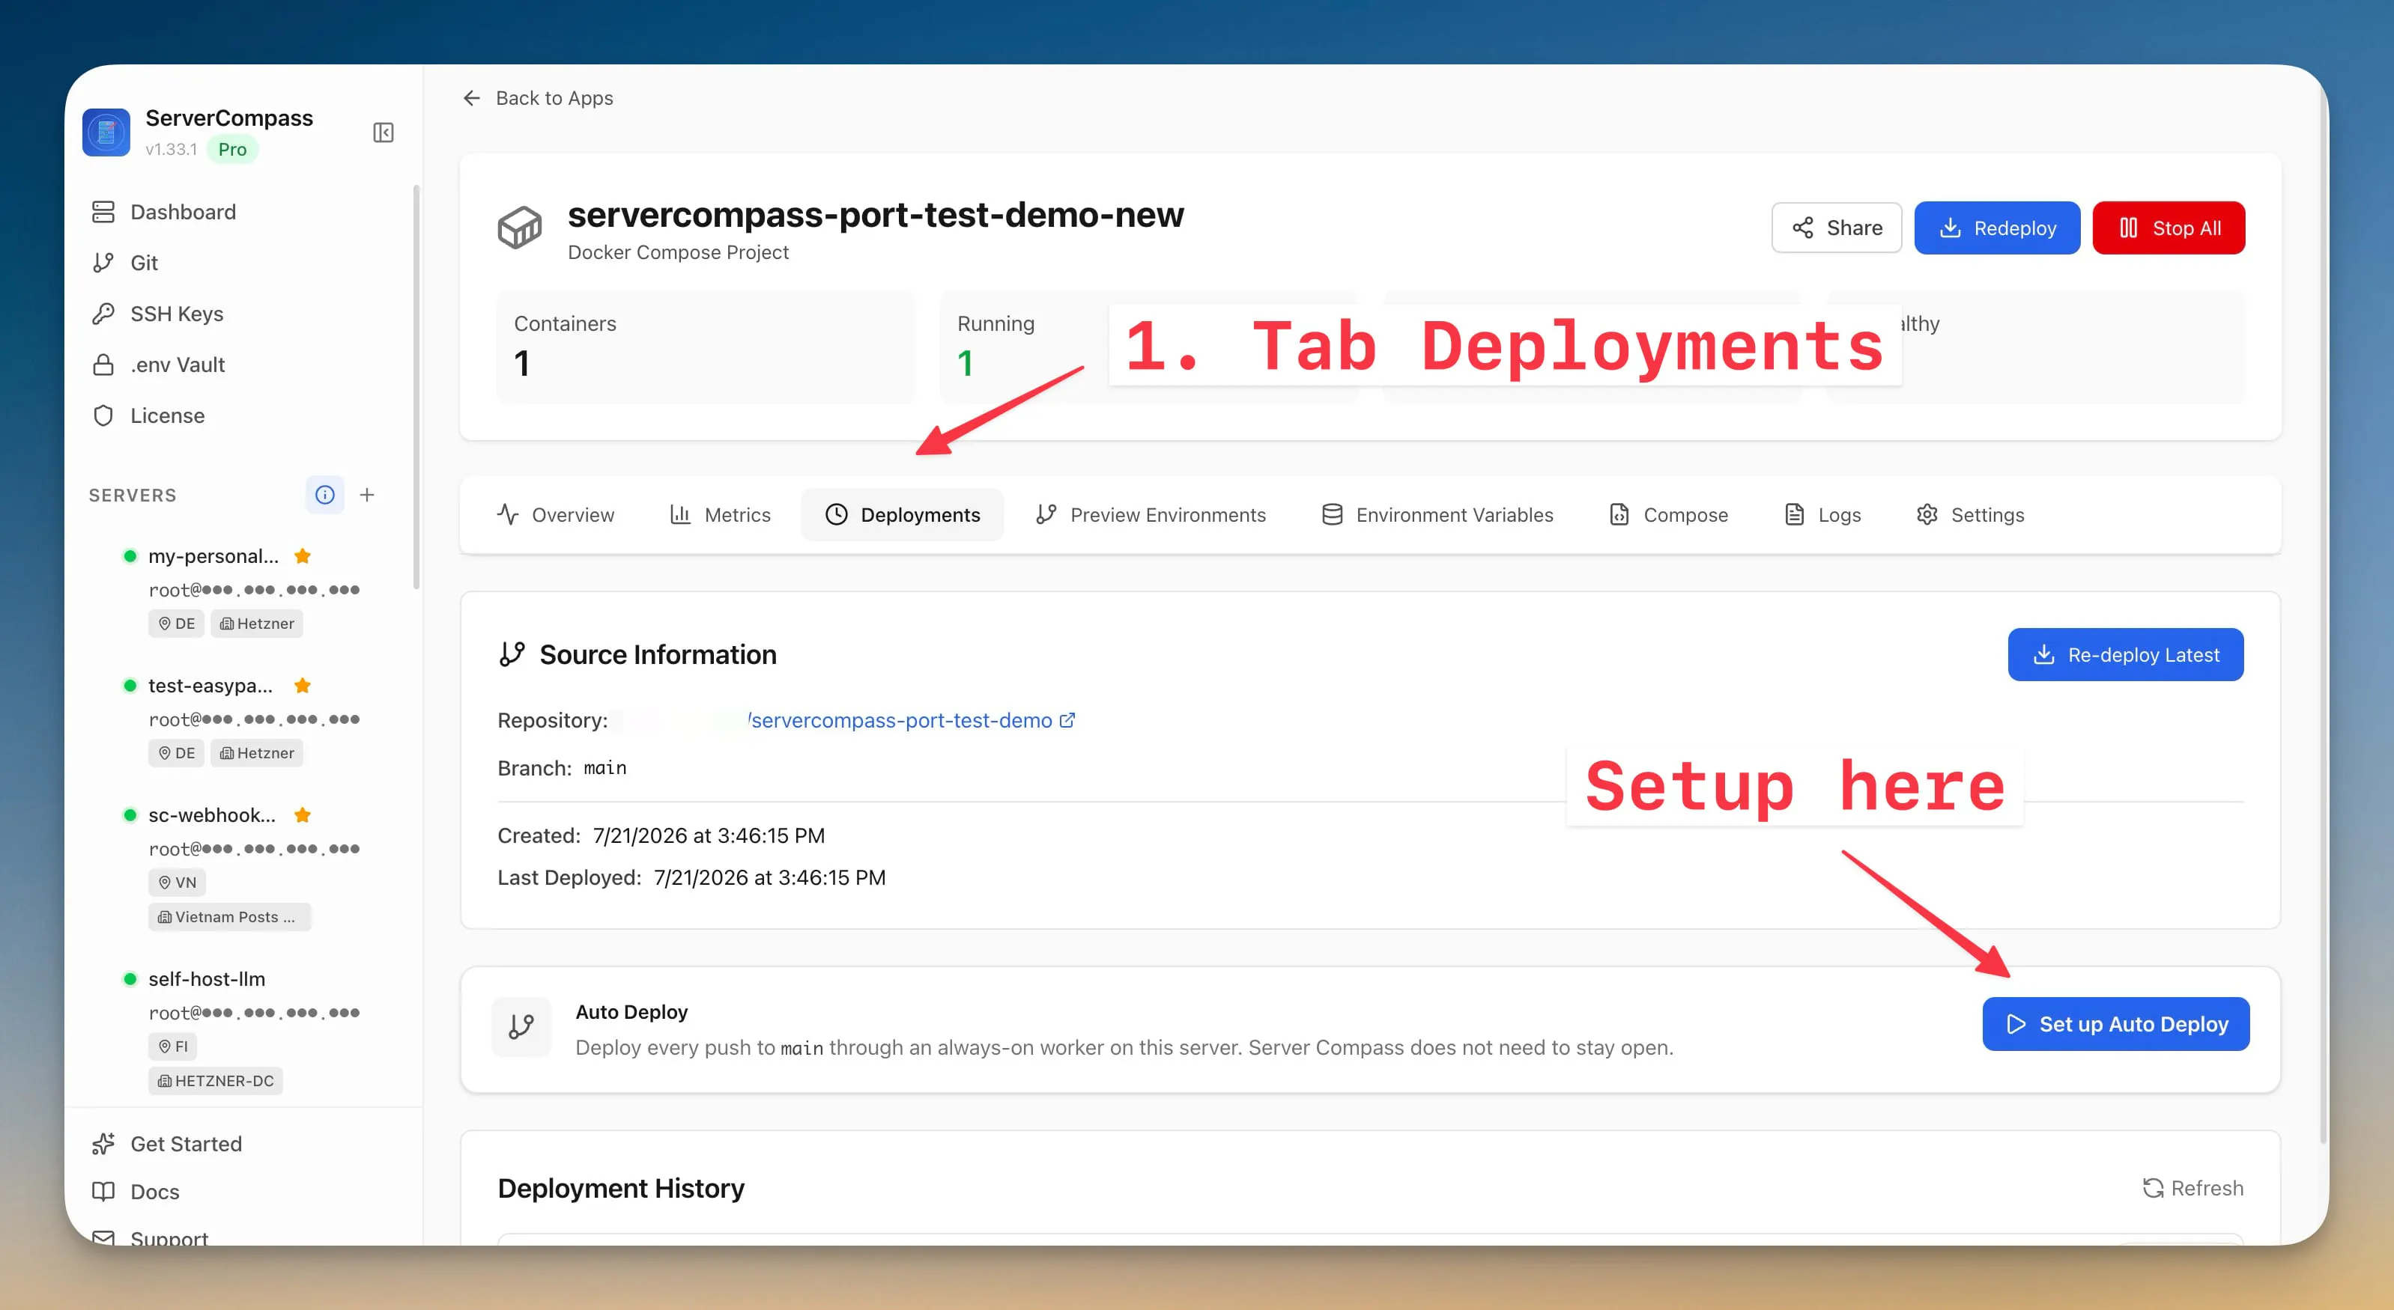The height and width of the screenshot is (1310, 2394).
Task: Open Get Started in sidebar
Action: coord(186,1144)
